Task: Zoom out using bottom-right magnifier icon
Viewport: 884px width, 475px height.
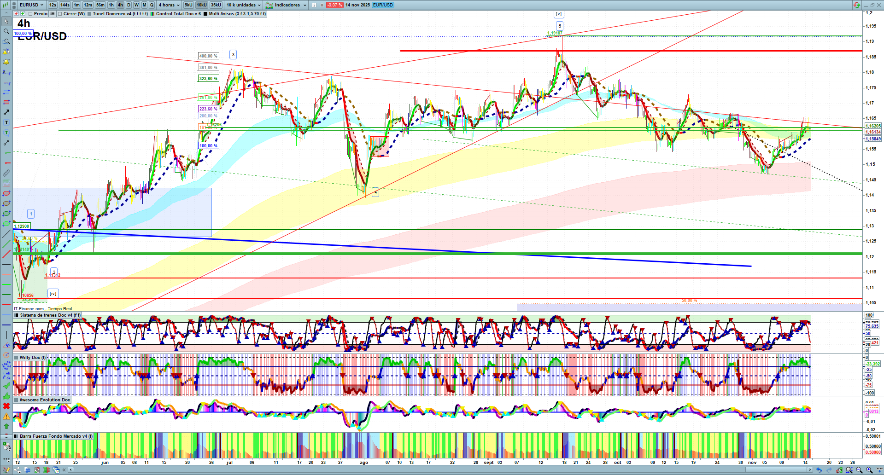Action: click(x=859, y=470)
